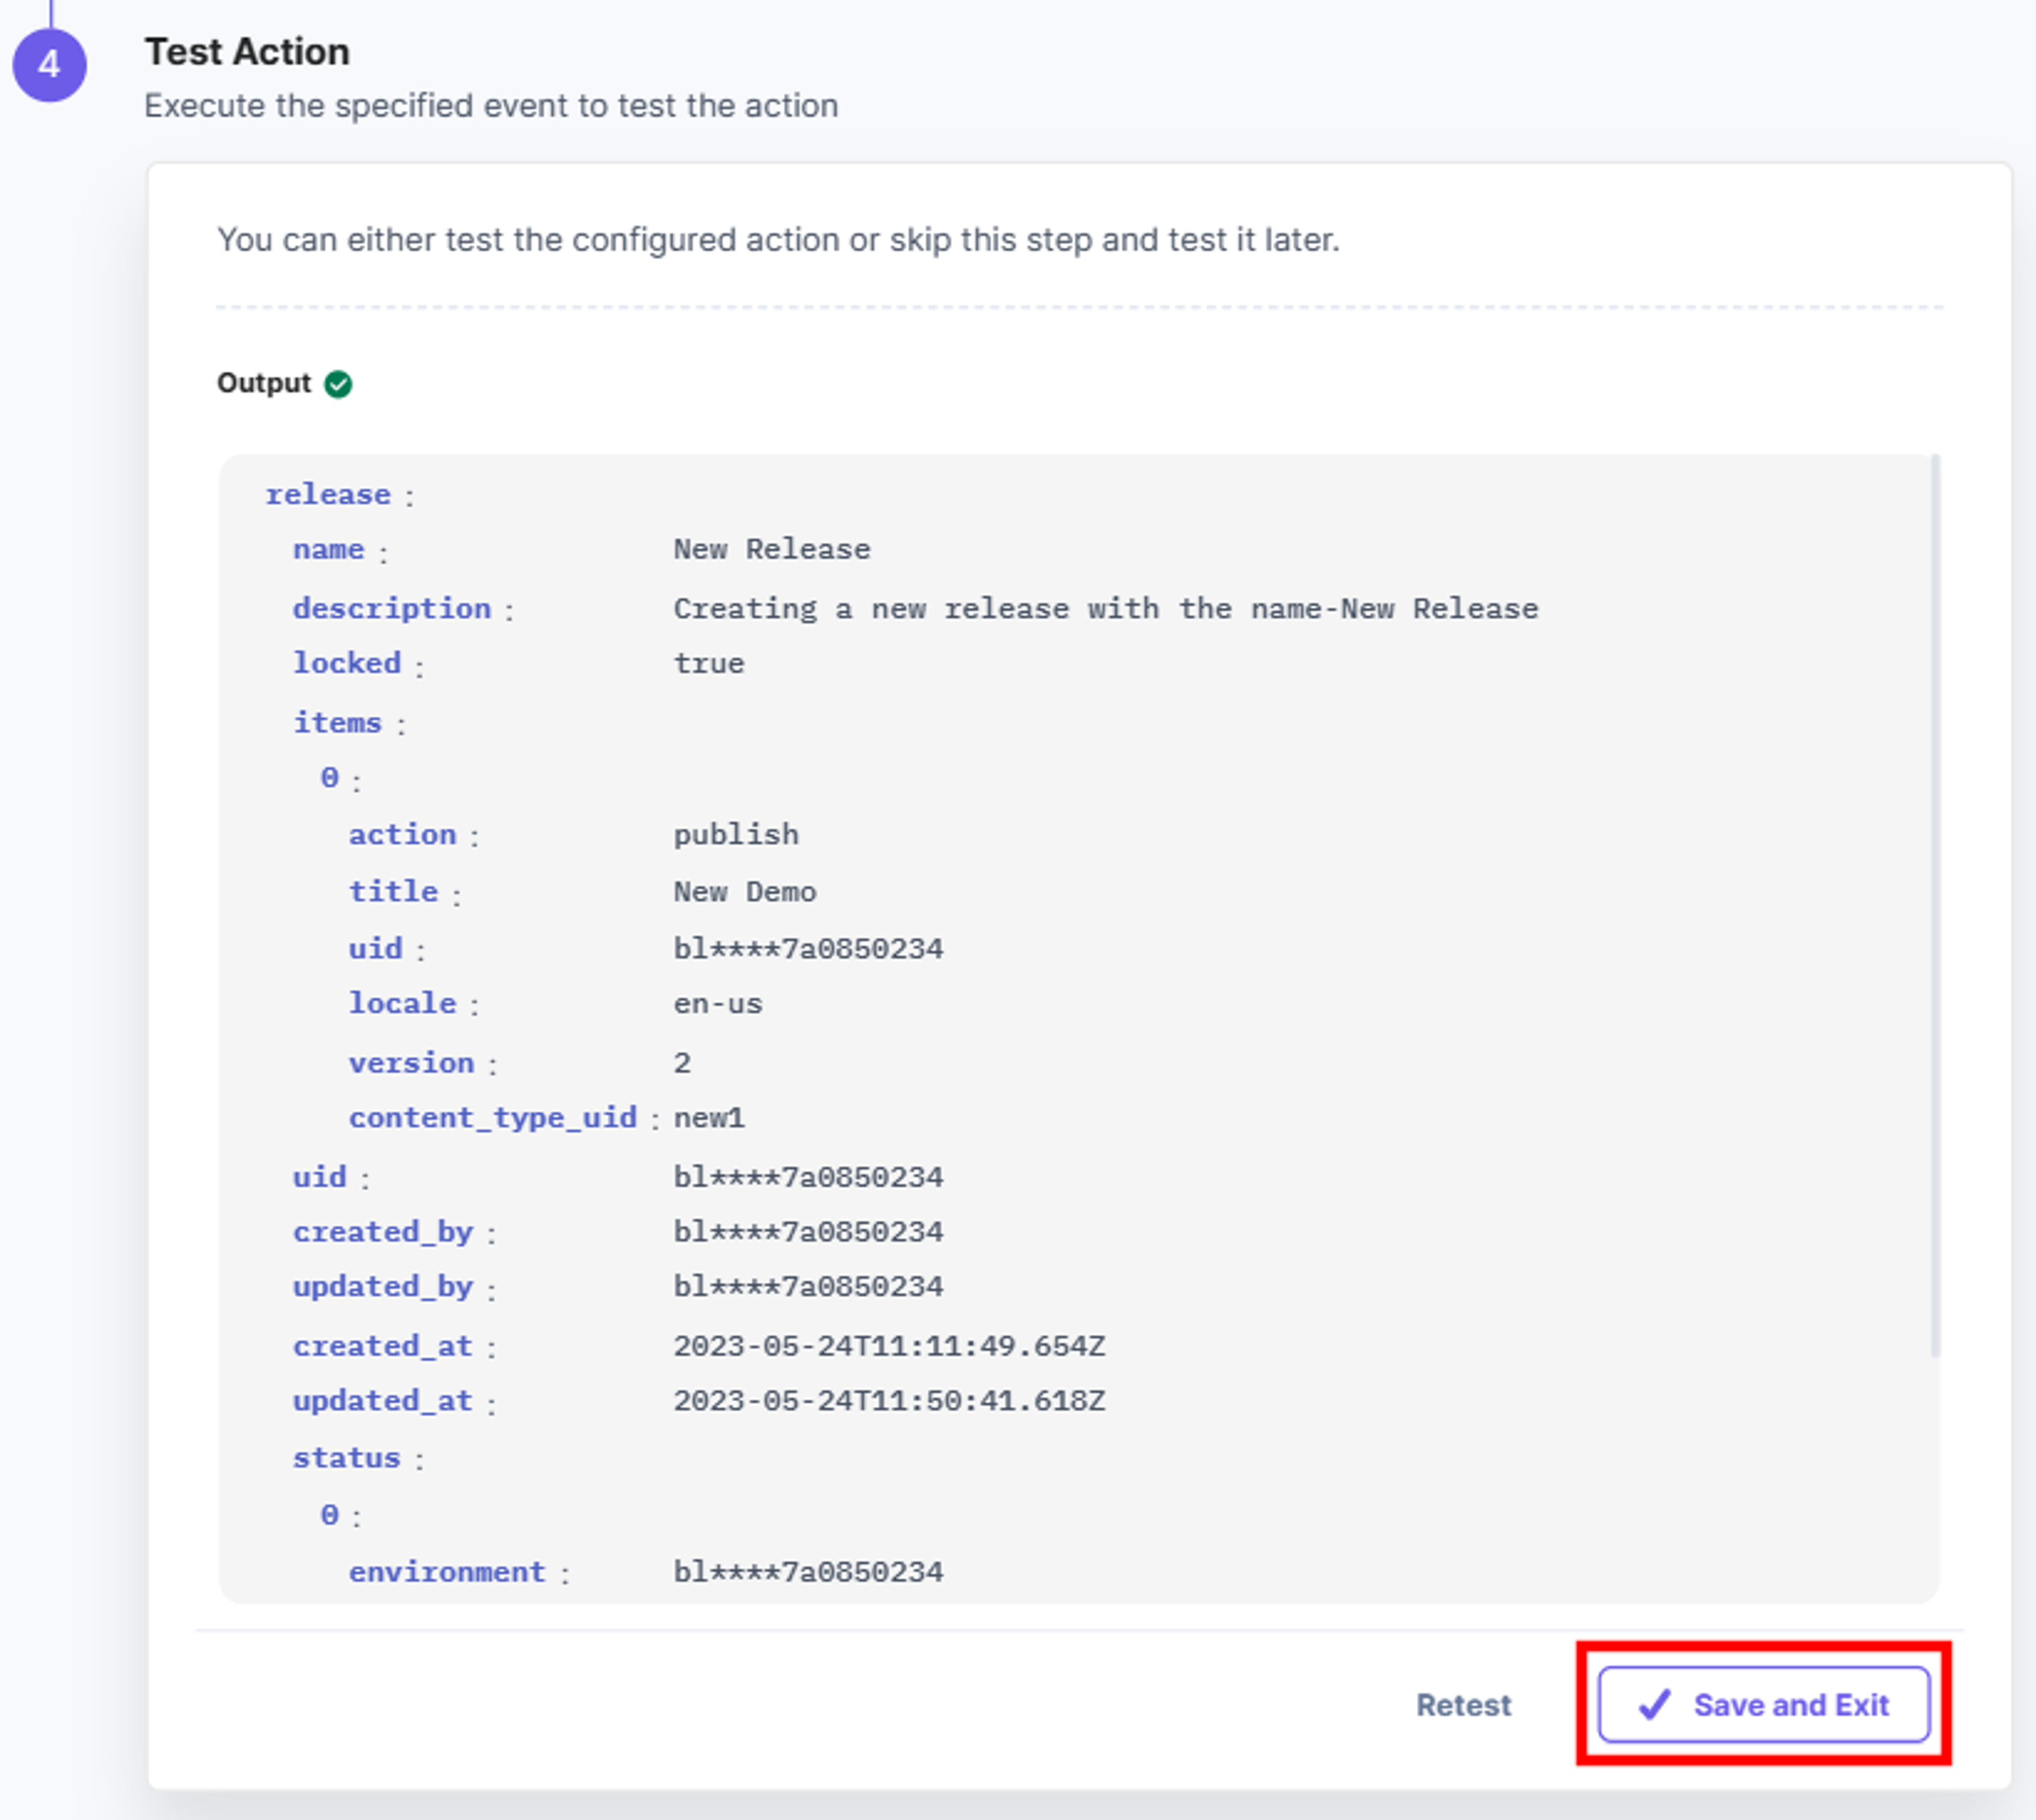Click the step 4 circle badge

coord(49,65)
